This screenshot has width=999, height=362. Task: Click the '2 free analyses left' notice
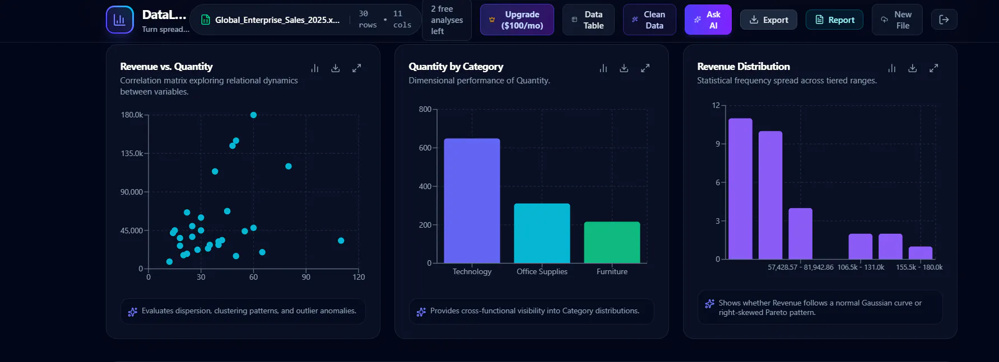click(x=447, y=20)
